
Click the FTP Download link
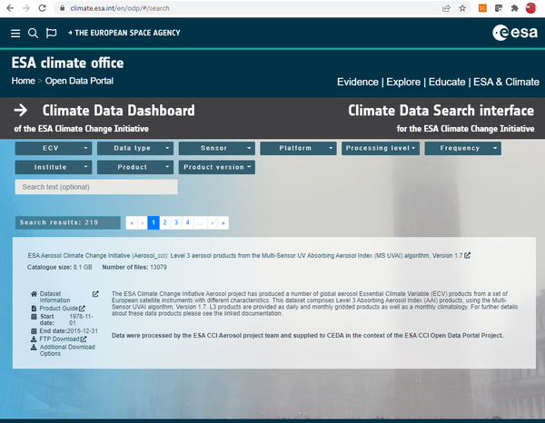59,339
